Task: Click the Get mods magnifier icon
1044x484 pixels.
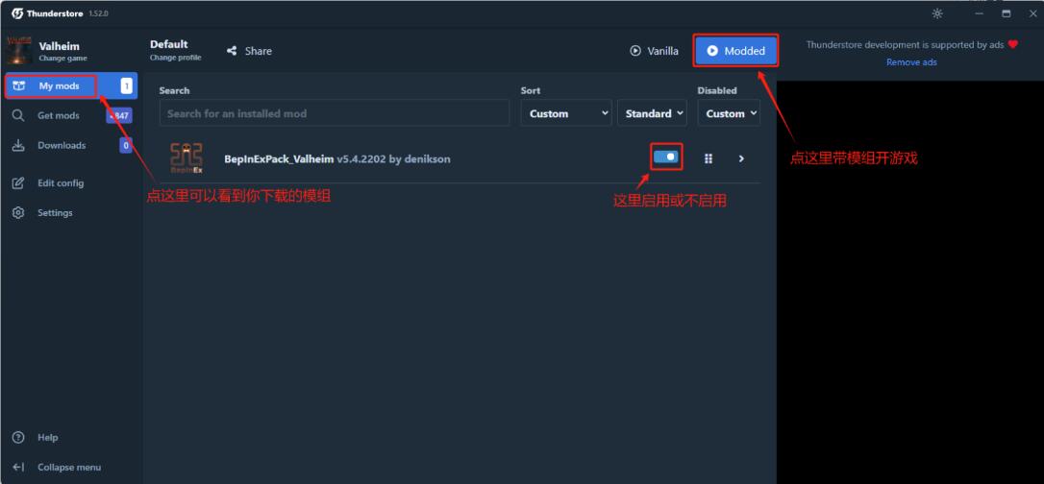Action: click(x=18, y=115)
